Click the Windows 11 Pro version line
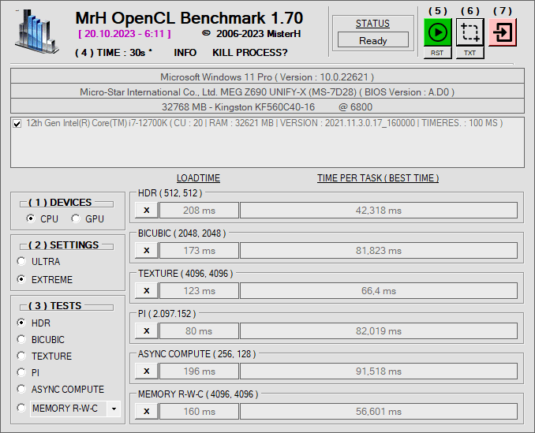The width and height of the screenshot is (535, 433). pyautogui.click(x=267, y=77)
